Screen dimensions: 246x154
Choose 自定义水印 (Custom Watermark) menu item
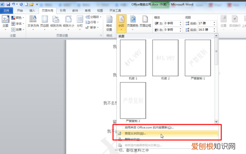168,134
